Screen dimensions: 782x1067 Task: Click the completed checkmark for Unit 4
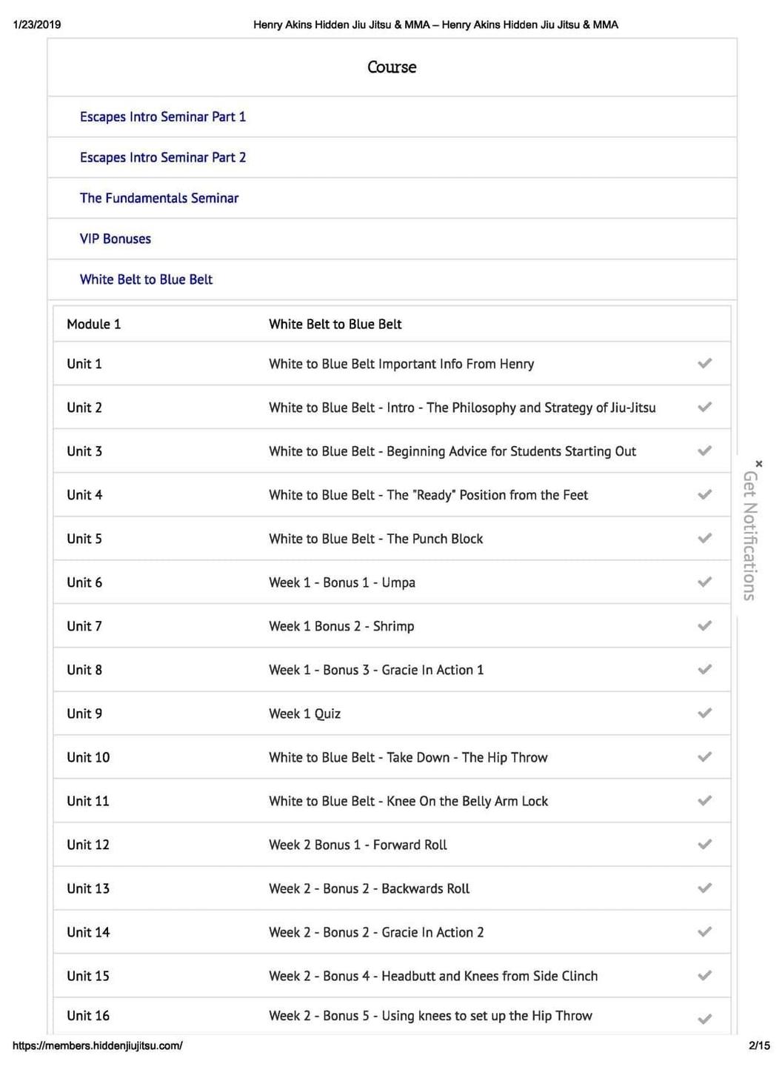705,494
